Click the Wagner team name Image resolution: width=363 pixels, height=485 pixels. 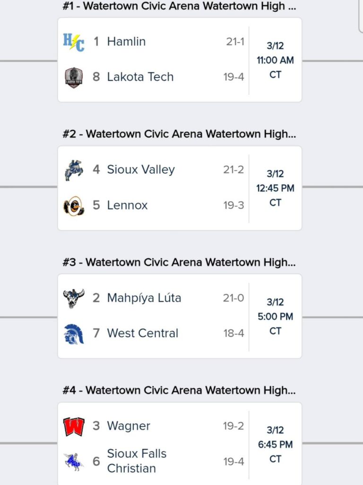(129, 426)
